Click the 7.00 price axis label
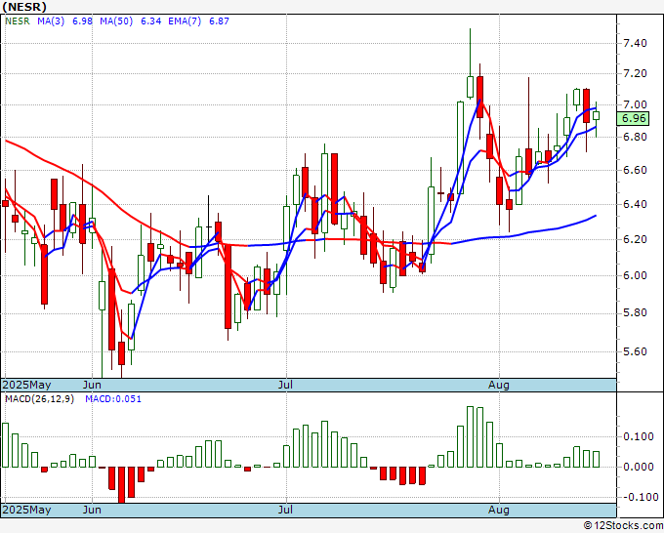Image resolution: width=664 pixels, height=533 pixels. (635, 104)
